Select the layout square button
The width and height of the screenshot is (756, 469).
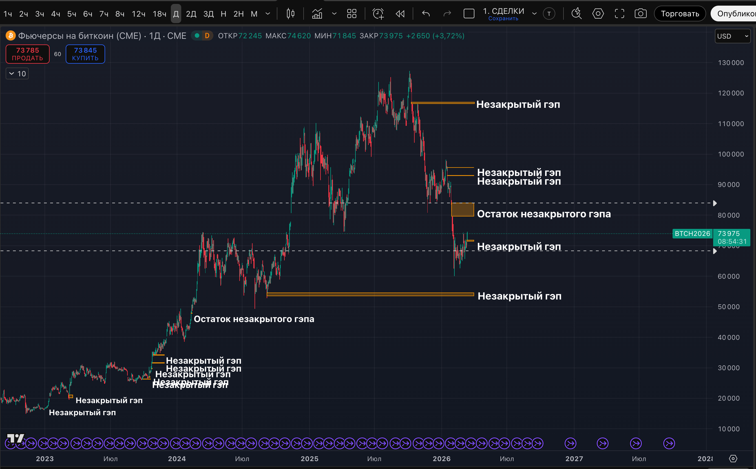point(469,14)
